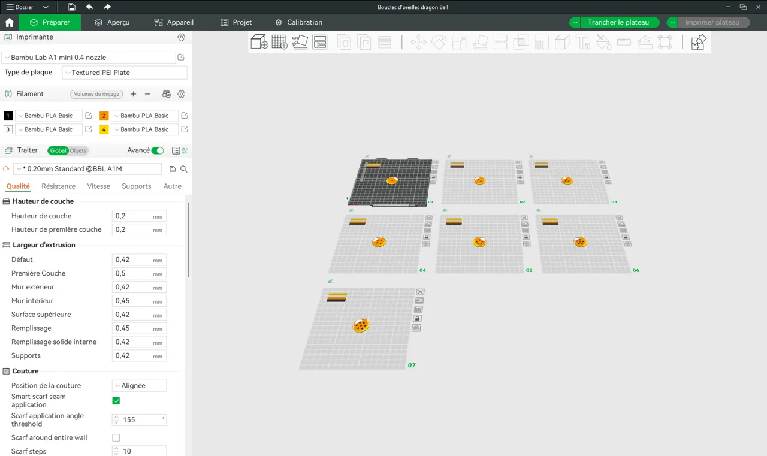Screen dimensions: 767x456
Task: Sync filaments from AMS icon
Action: 167,94
